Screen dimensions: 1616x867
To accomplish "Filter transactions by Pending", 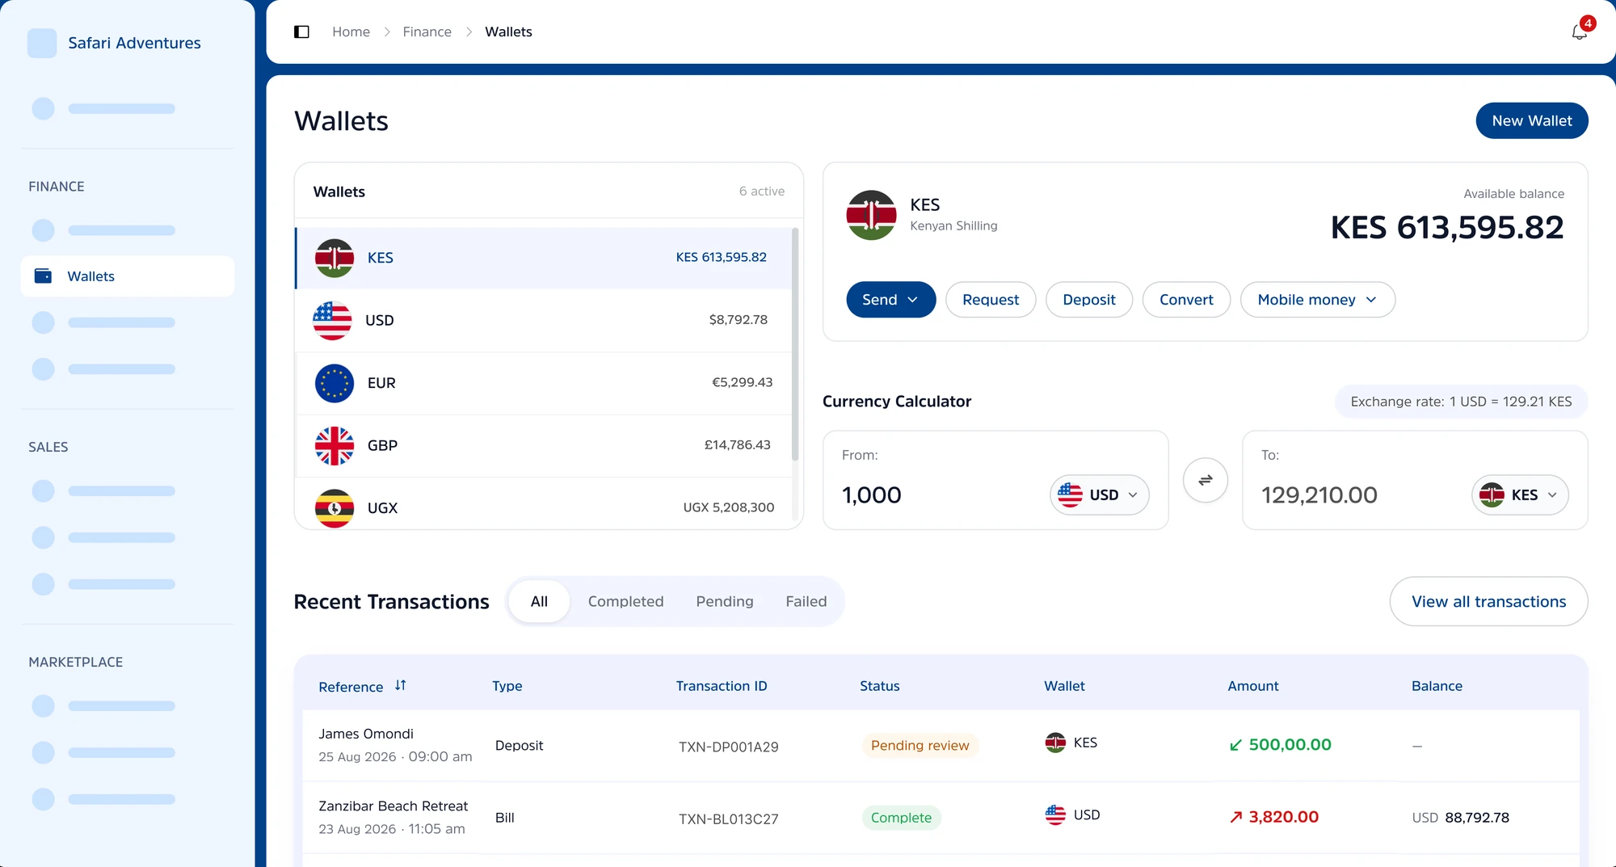I will pyautogui.click(x=724, y=601).
